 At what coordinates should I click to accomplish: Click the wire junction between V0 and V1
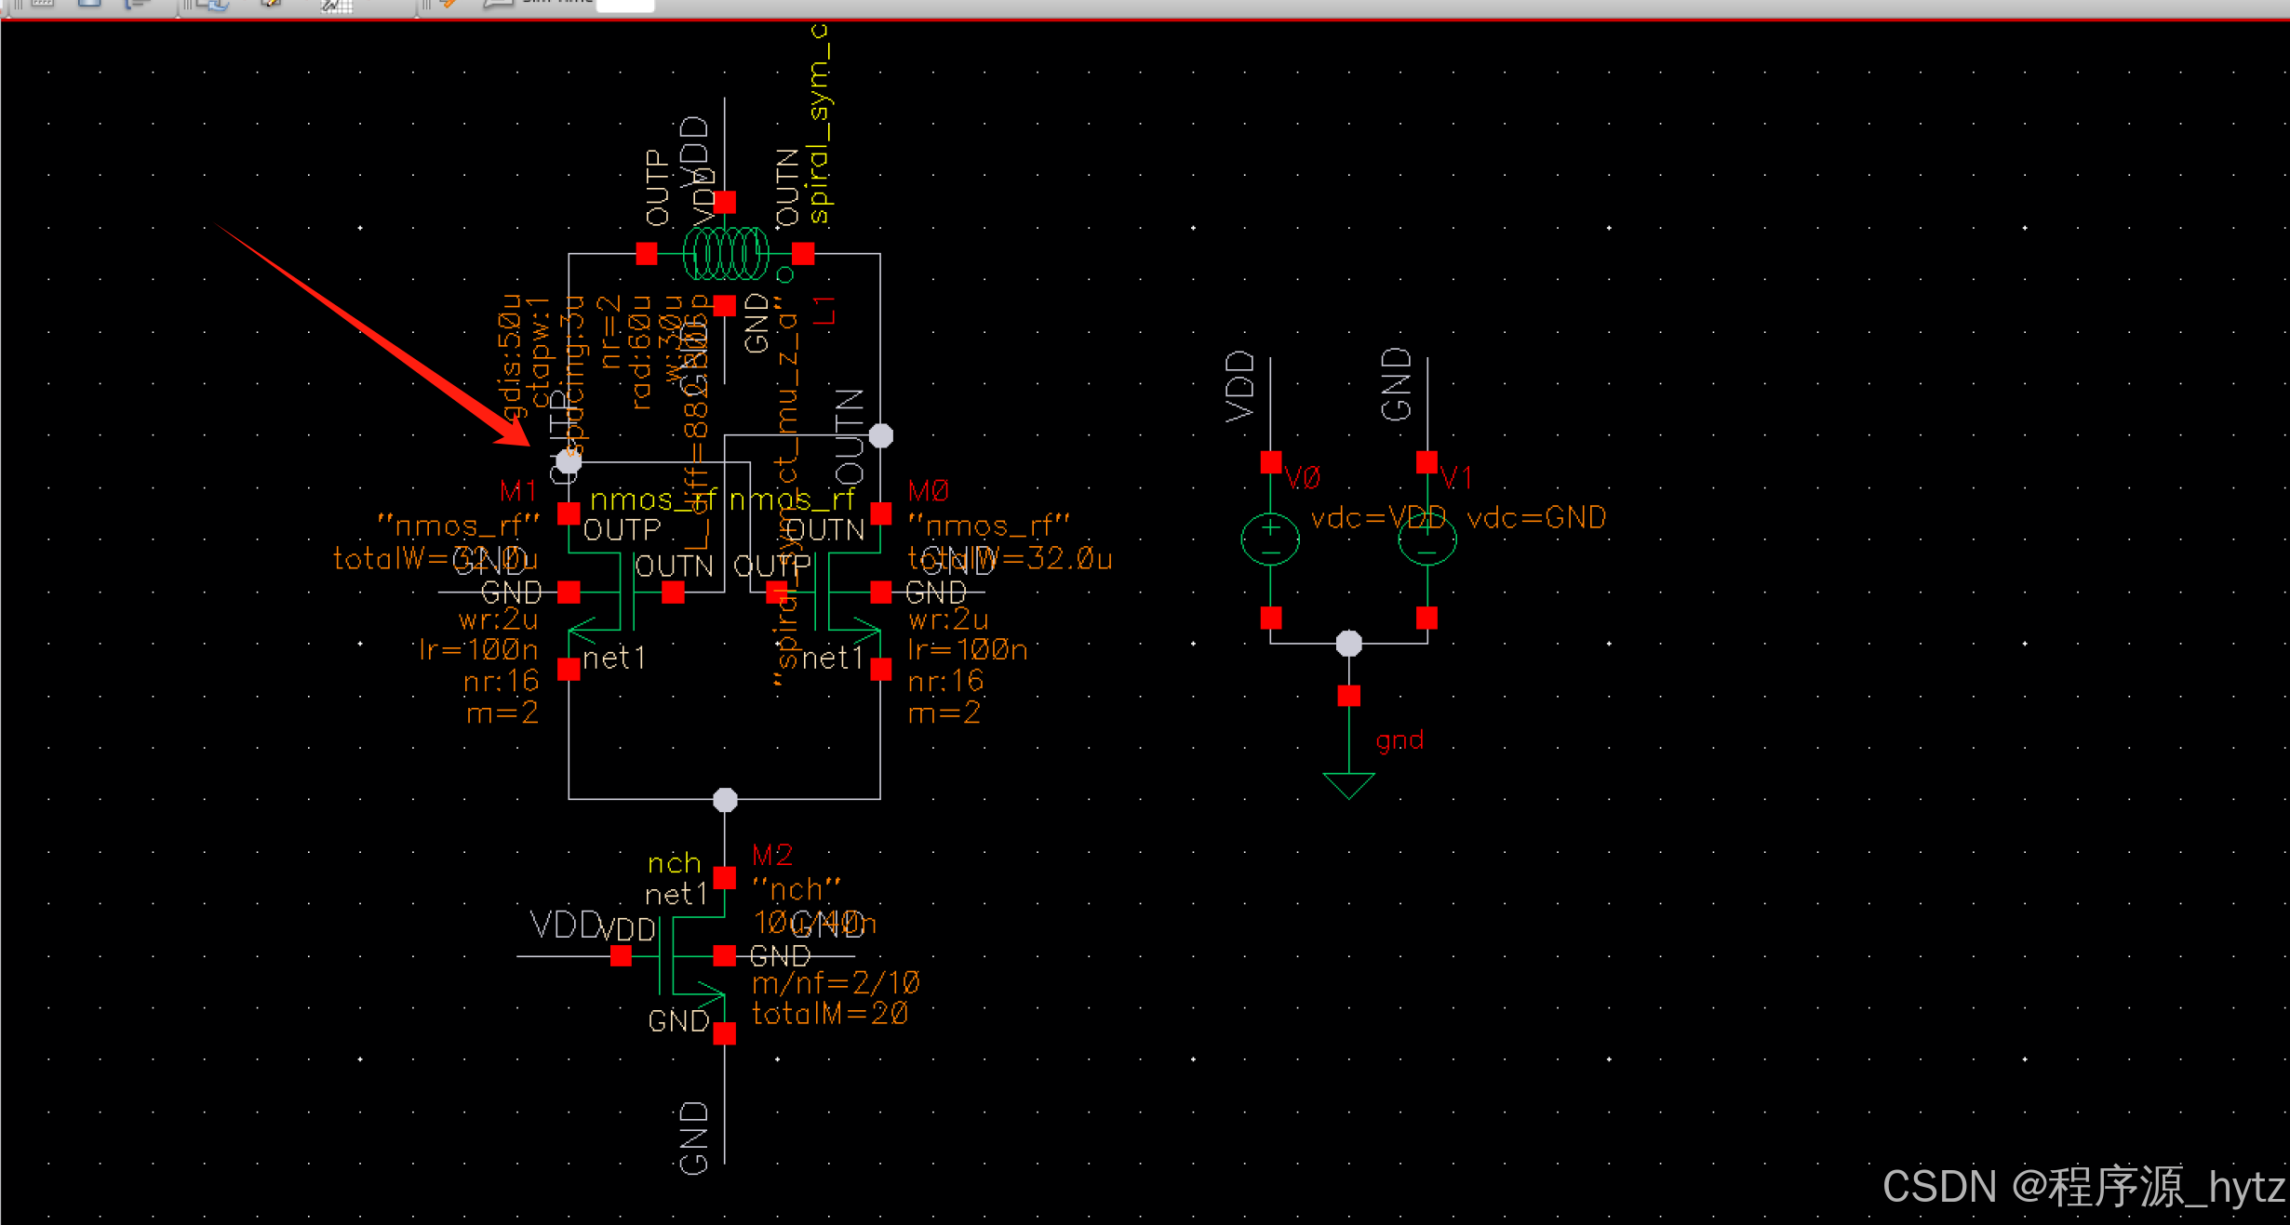pyautogui.click(x=1348, y=644)
